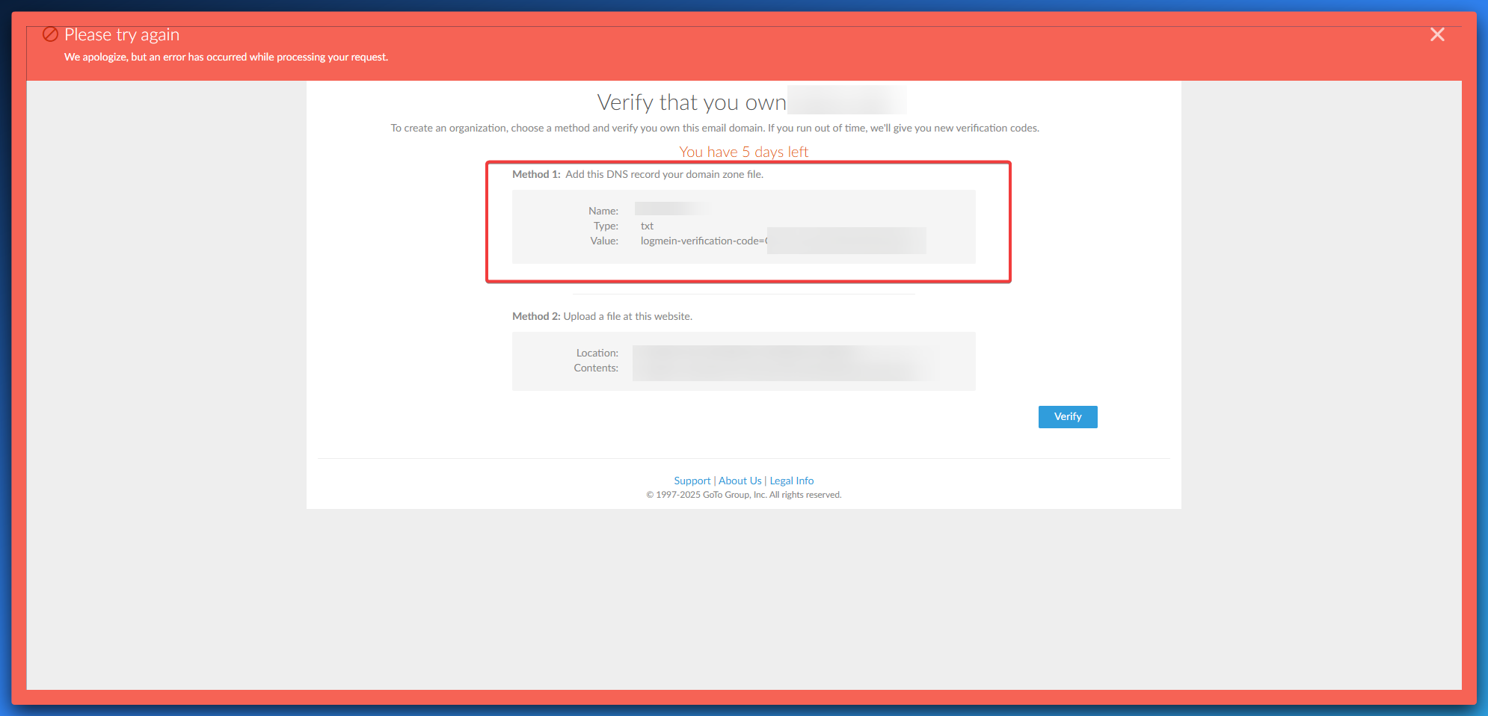Open the Legal Info footer link

[791, 481]
